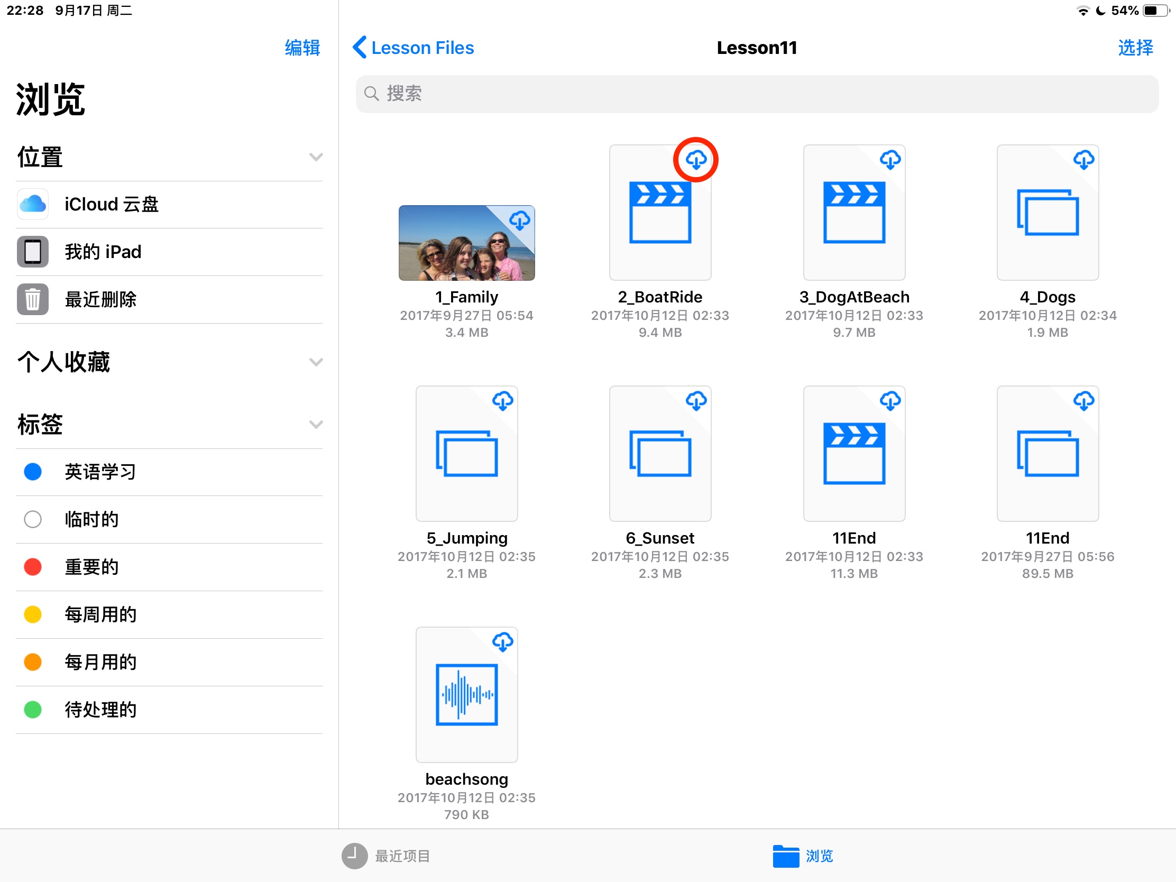Tap the beachsong audio waveform icon
This screenshot has width=1176, height=882.
pyautogui.click(x=466, y=694)
